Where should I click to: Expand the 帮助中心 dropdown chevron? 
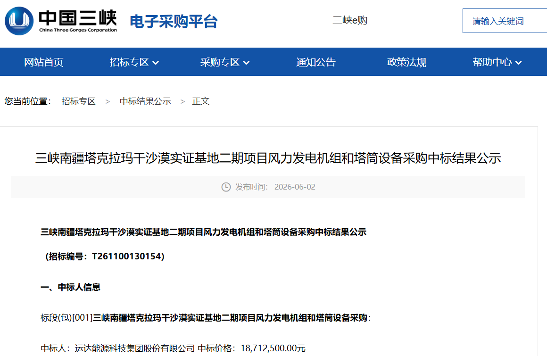[518, 63]
